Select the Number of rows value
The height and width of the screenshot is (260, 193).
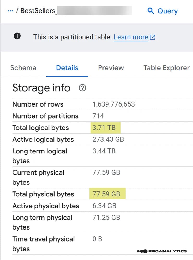pos(113,104)
